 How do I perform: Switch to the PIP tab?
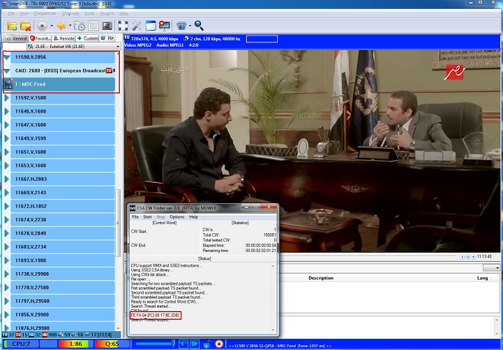(107, 38)
